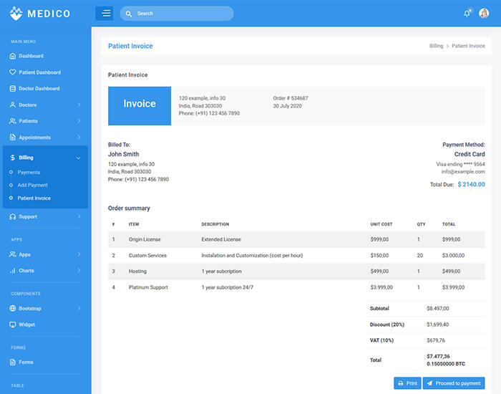
Task: Click the Charts bar graph icon
Action: [x=12, y=271]
